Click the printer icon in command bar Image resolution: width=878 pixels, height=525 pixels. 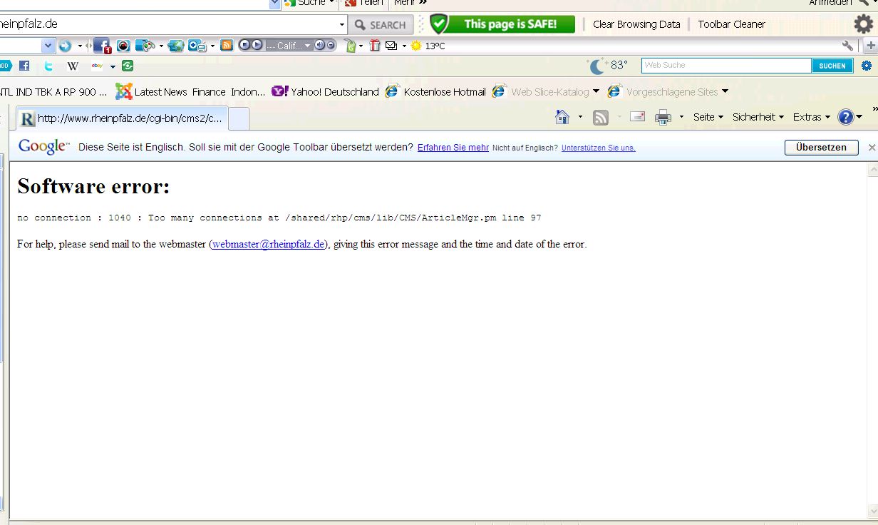click(x=663, y=117)
